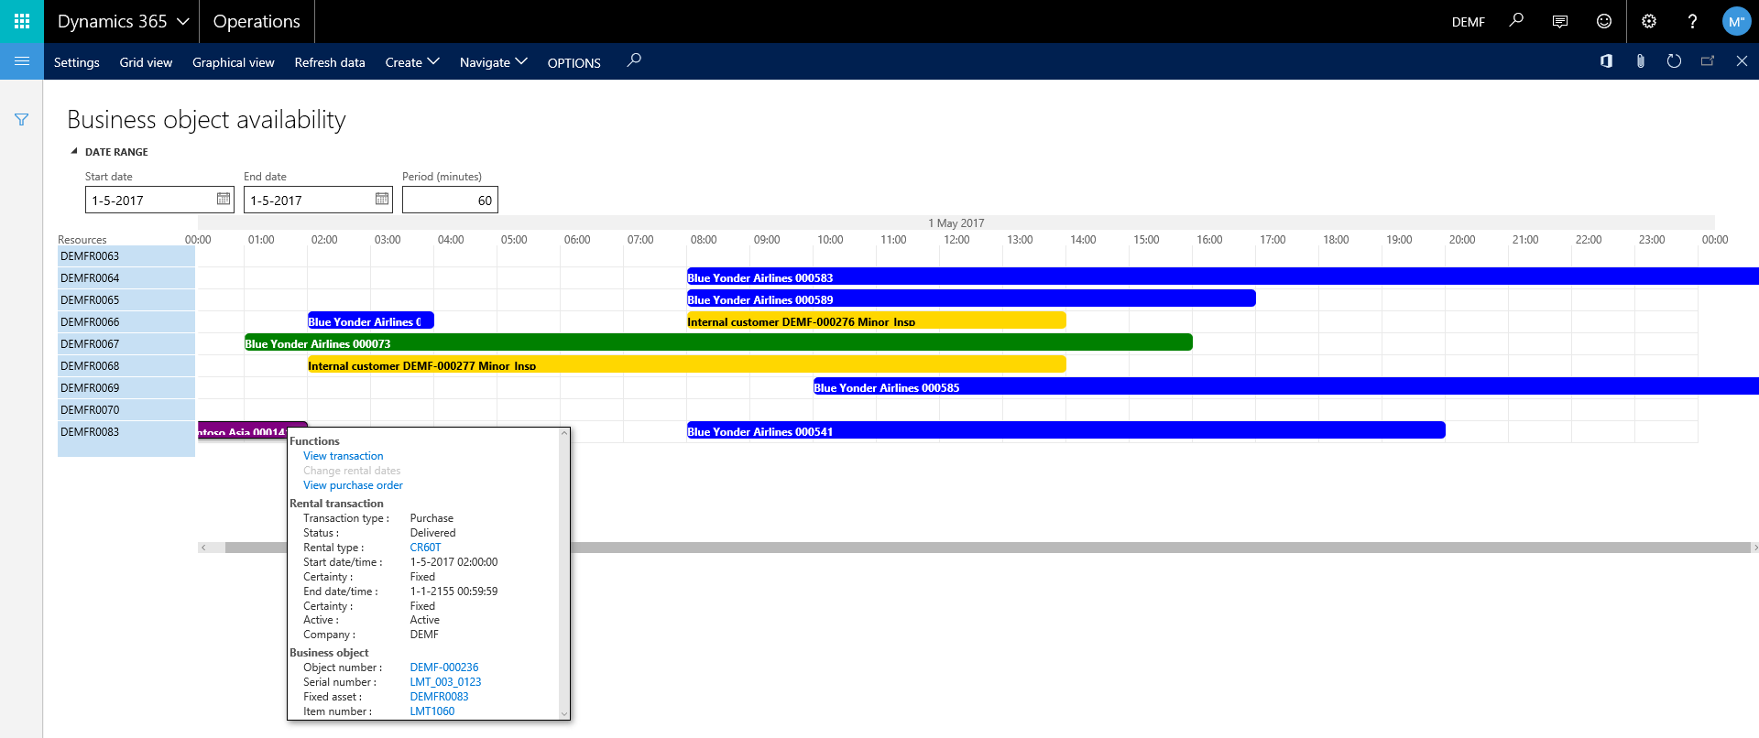Open fixed asset DEMFR0083 link in popup

[439, 697]
